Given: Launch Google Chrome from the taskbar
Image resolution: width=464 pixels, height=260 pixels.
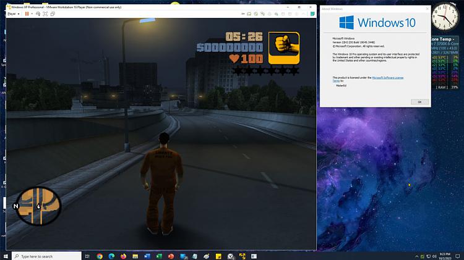Looking at the screenshot, I should [100, 256].
